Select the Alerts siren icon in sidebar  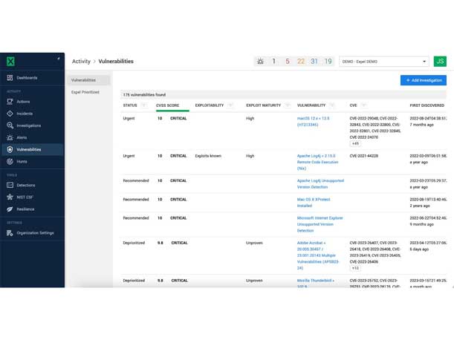pyautogui.click(x=10, y=137)
